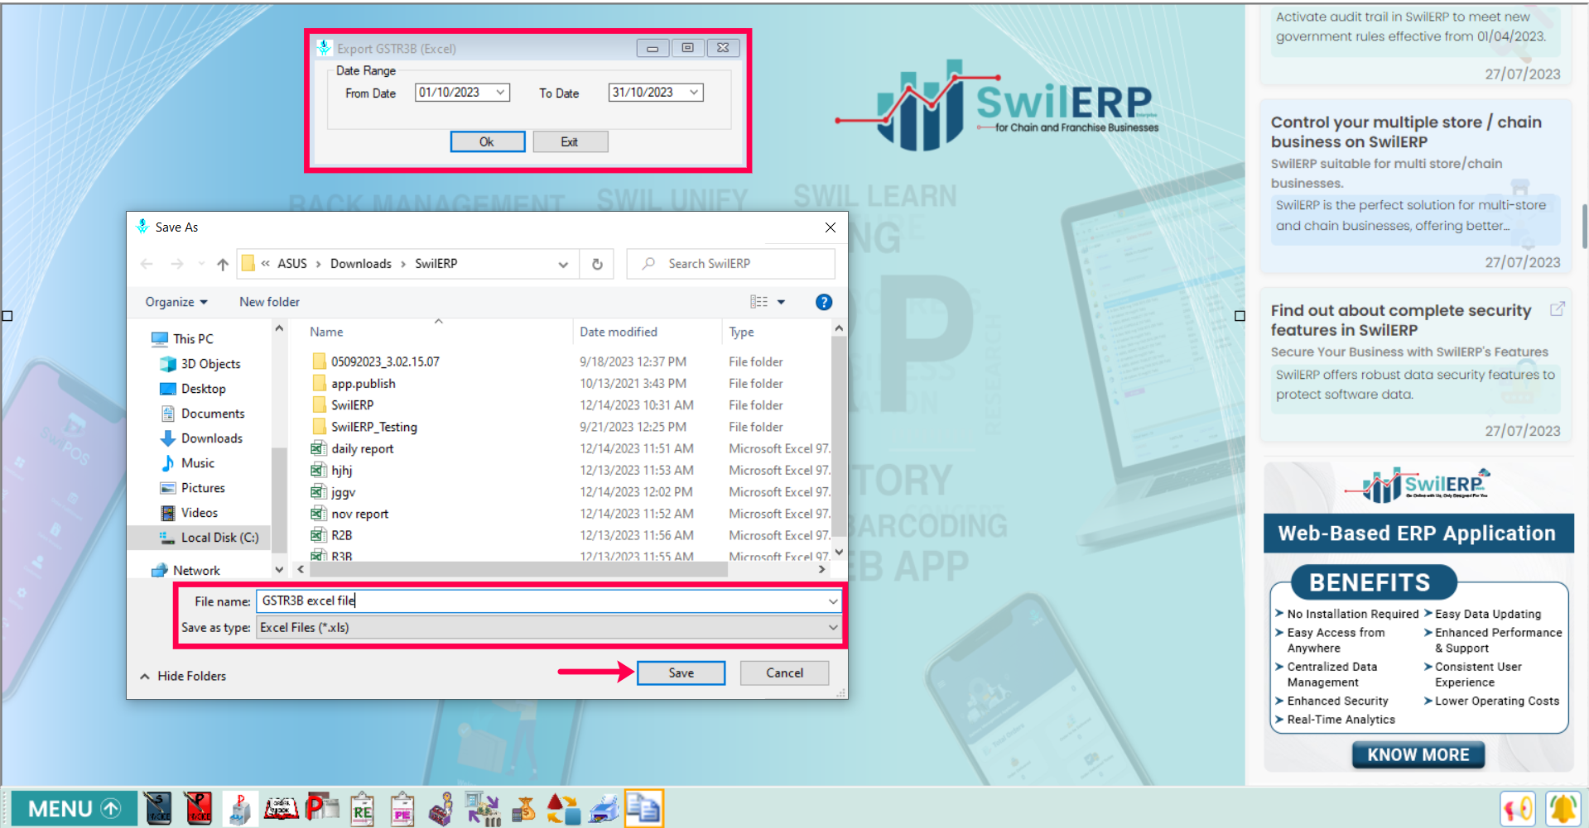
Task: Click Downloads in the breadcrumb path
Action: pos(361,264)
